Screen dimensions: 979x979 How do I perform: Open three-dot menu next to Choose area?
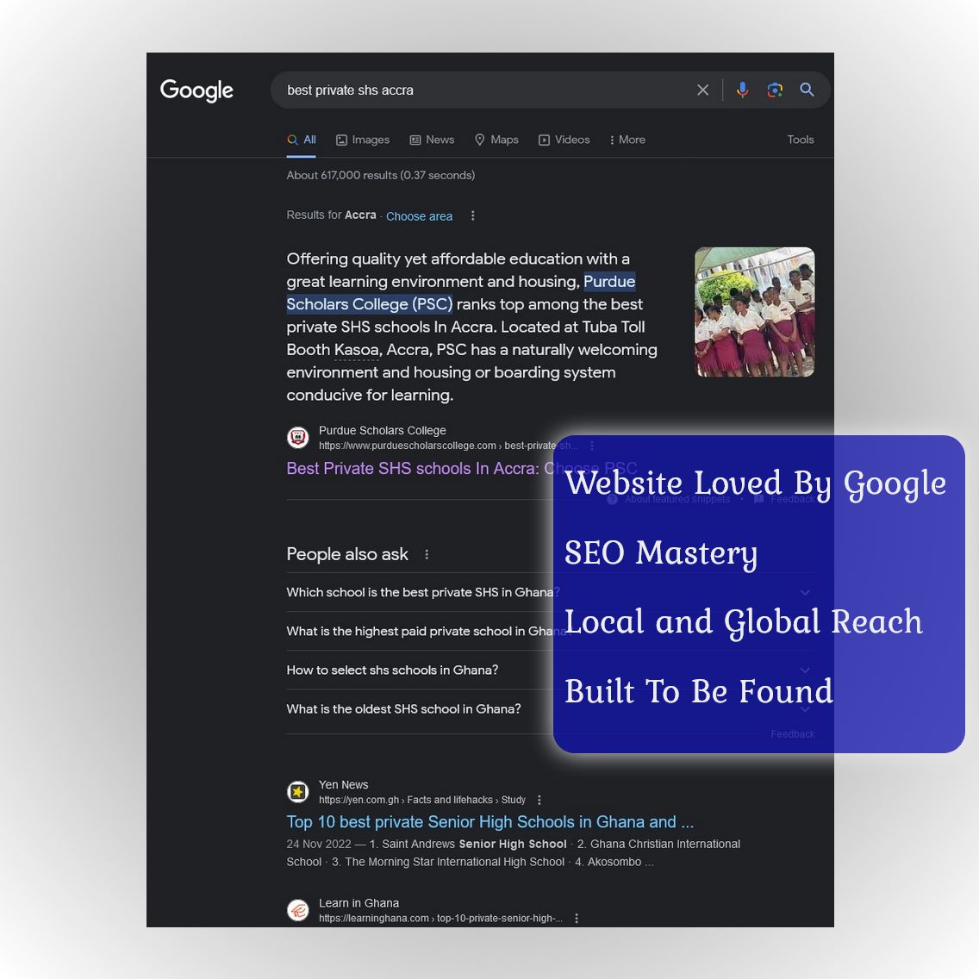point(472,215)
